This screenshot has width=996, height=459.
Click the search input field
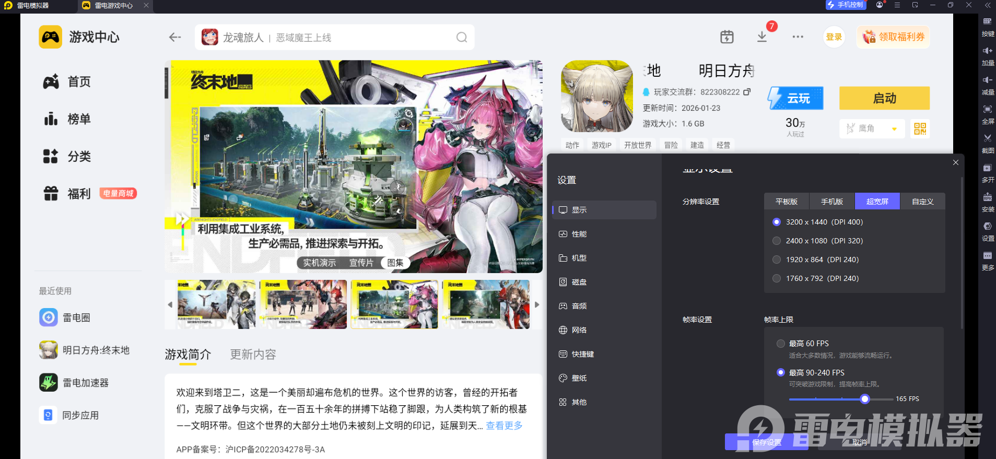pyautogui.click(x=335, y=37)
